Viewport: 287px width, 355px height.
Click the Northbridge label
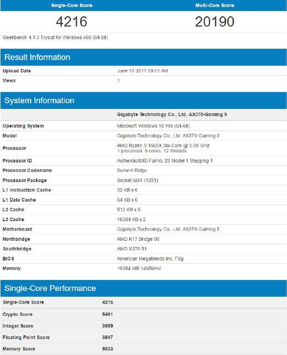16,239
